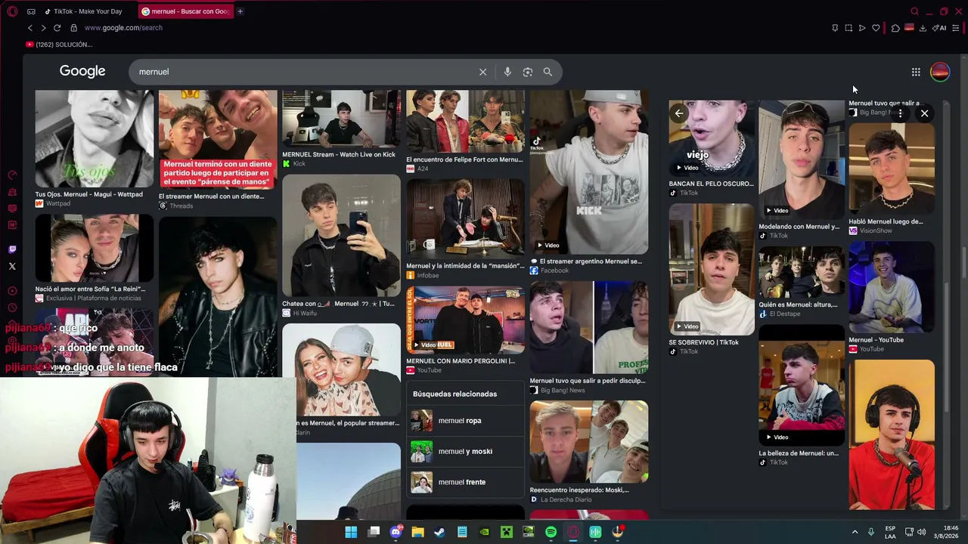Open the taskbar volume control
The height and width of the screenshot is (544, 968).
click(x=921, y=532)
